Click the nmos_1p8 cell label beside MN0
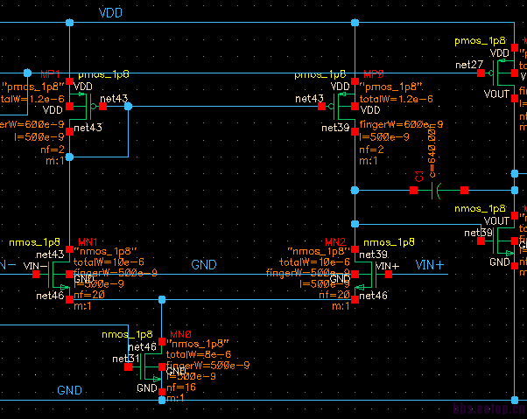527x419 pixels. (x=127, y=335)
